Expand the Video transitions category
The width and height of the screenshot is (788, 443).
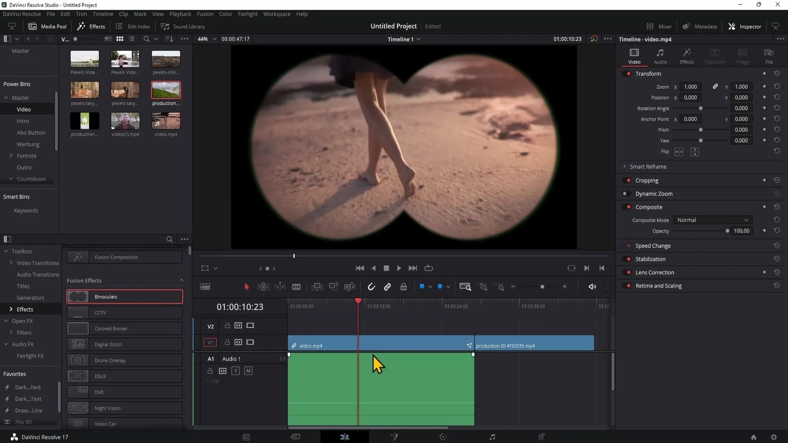(38, 263)
